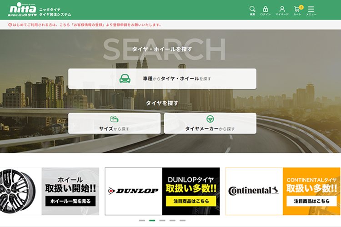Open the Dunlop logo banner
This screenshot has width=341, height=227.
point(134,191)
